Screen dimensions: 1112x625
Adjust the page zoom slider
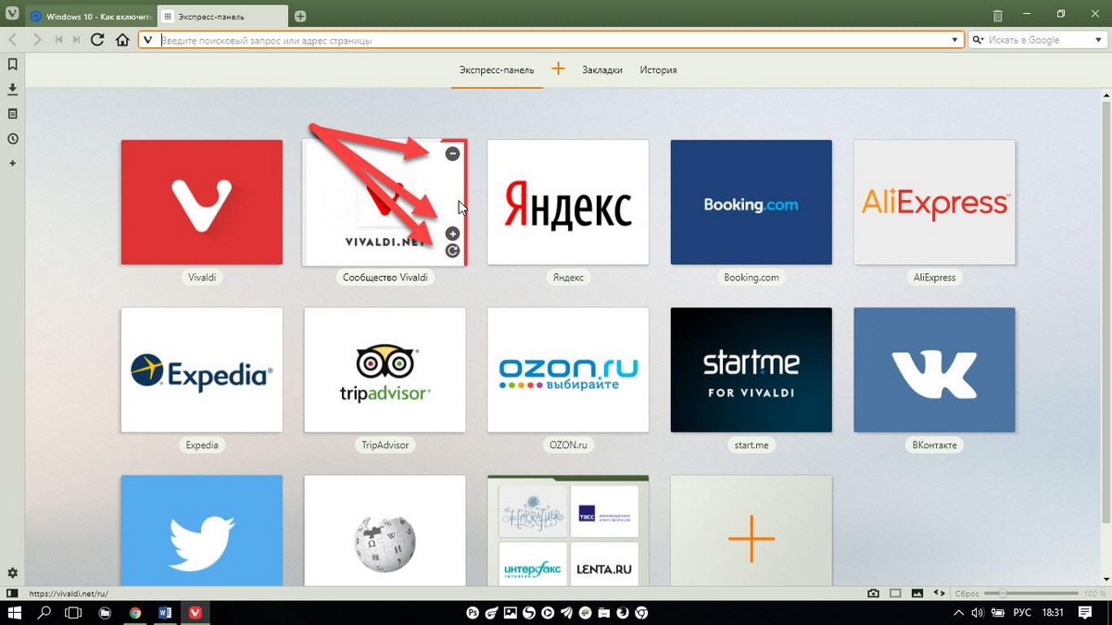point(1031,593)
